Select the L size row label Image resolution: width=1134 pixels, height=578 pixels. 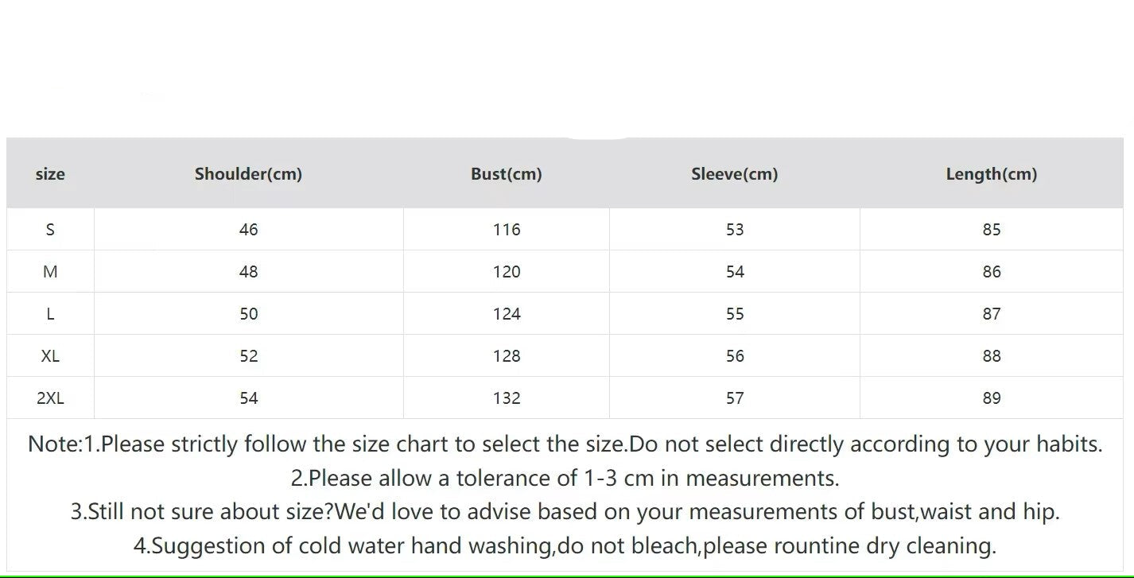[x=50, y=314]
